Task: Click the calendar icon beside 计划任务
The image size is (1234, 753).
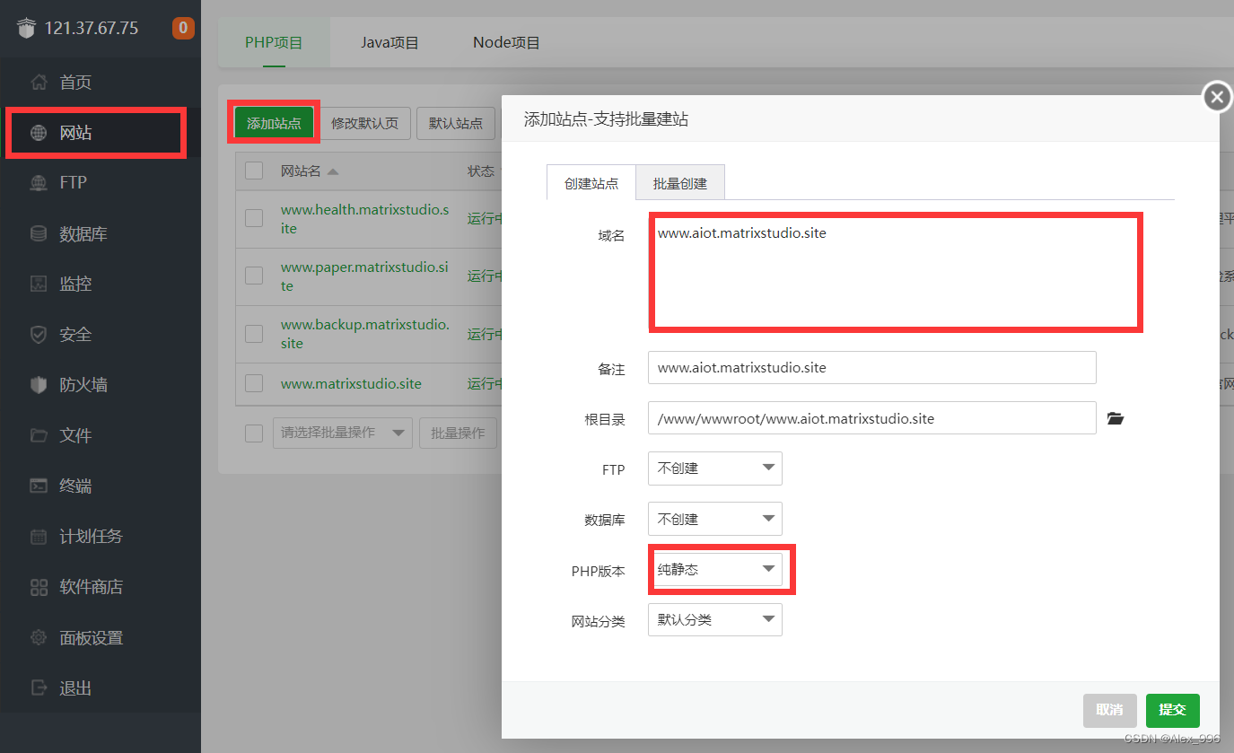Action: [x=39, y=537]
